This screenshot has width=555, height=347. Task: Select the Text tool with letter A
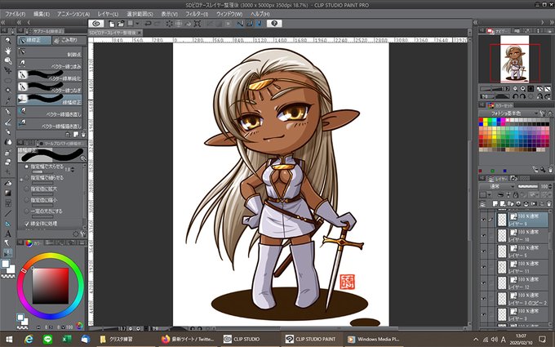(x=8, y=234)
